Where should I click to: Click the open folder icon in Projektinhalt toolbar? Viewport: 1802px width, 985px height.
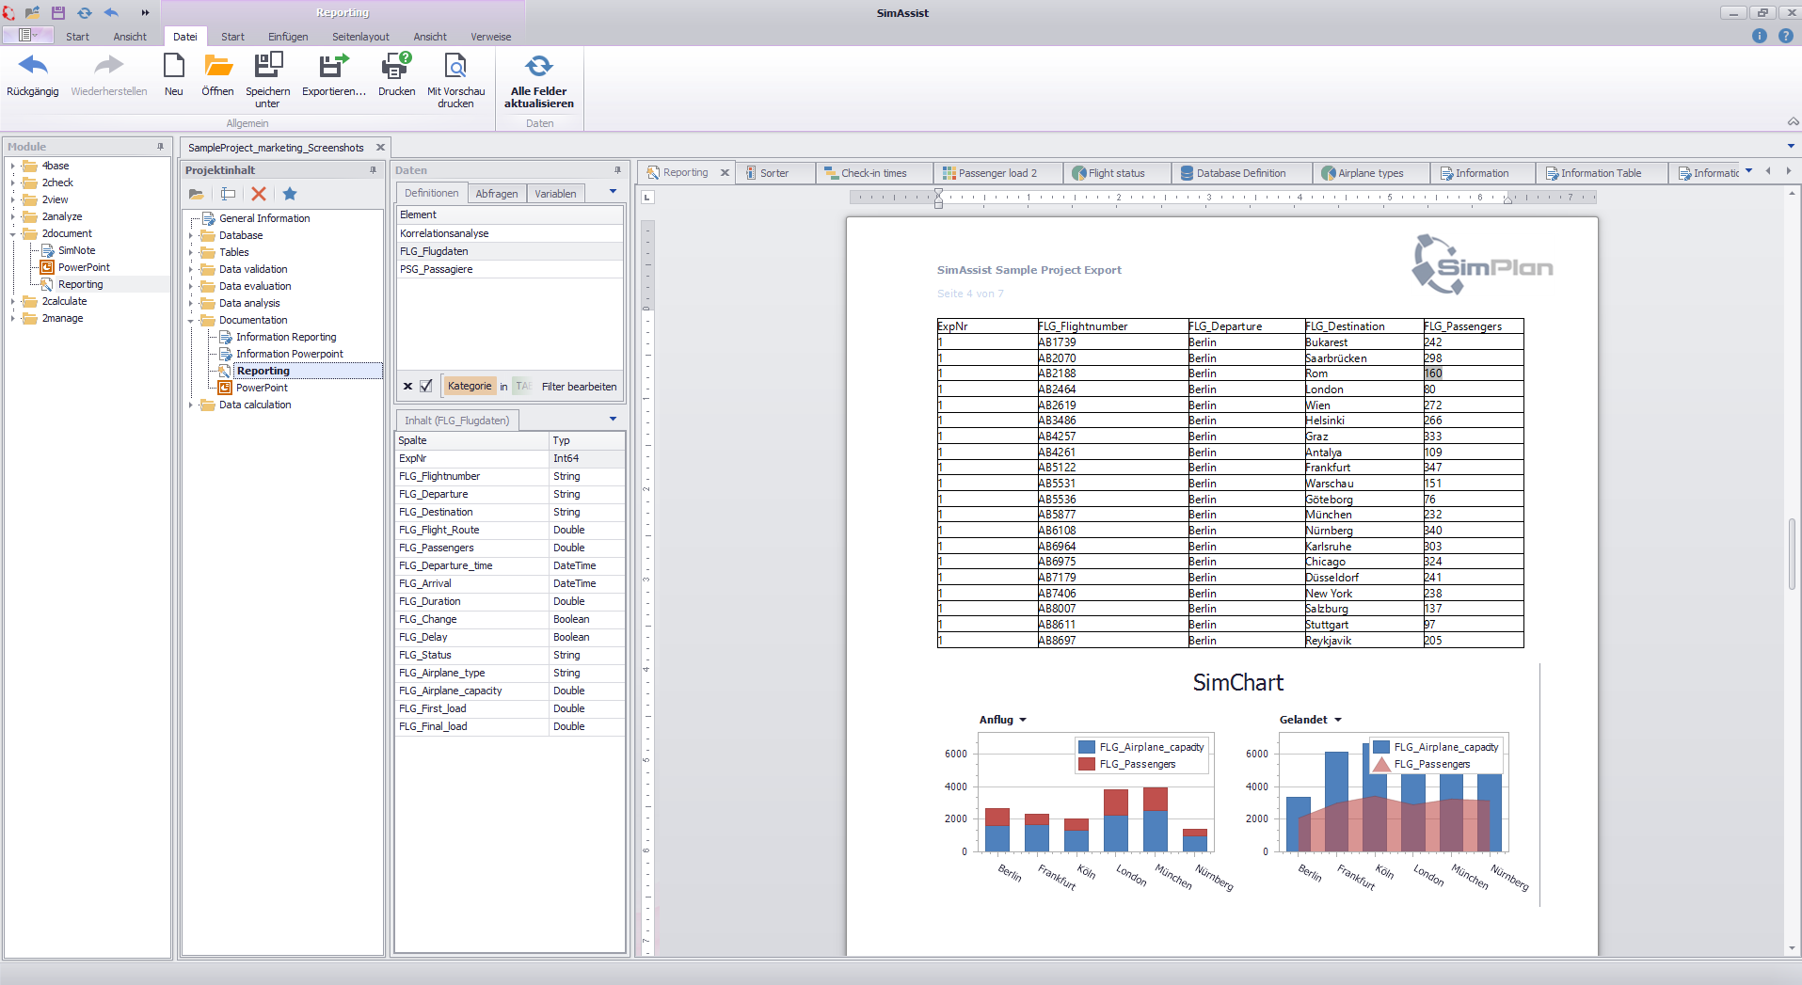click(x=196, y=194)
